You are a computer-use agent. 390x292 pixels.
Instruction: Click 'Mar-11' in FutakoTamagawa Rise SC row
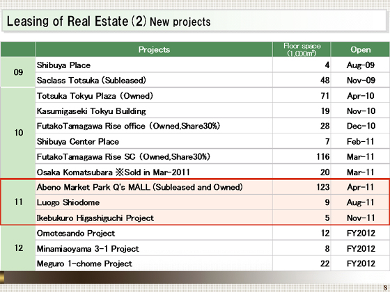(x=361, y=156)
